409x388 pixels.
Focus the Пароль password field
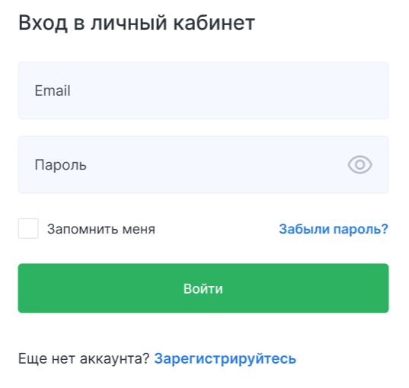pyautogui.click(x=203, y=164)
